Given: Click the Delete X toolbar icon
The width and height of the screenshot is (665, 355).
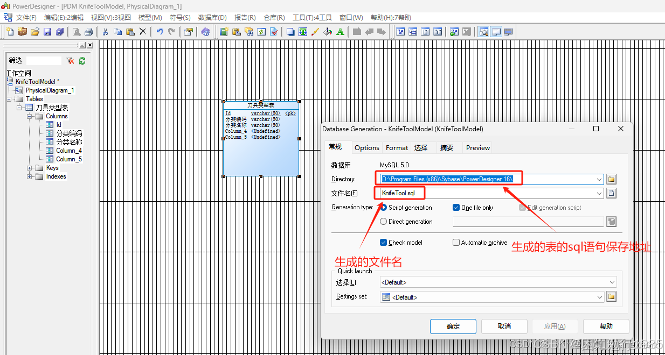Looking at the screenshot, I should point(142,32).
